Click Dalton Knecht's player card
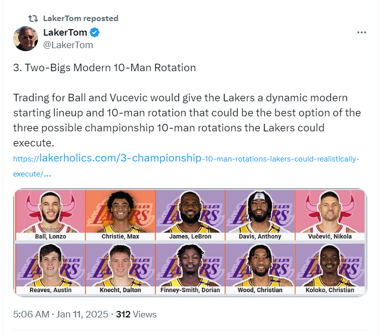Image resolution: width=379 pixels, height=334 pixels. 120,269
